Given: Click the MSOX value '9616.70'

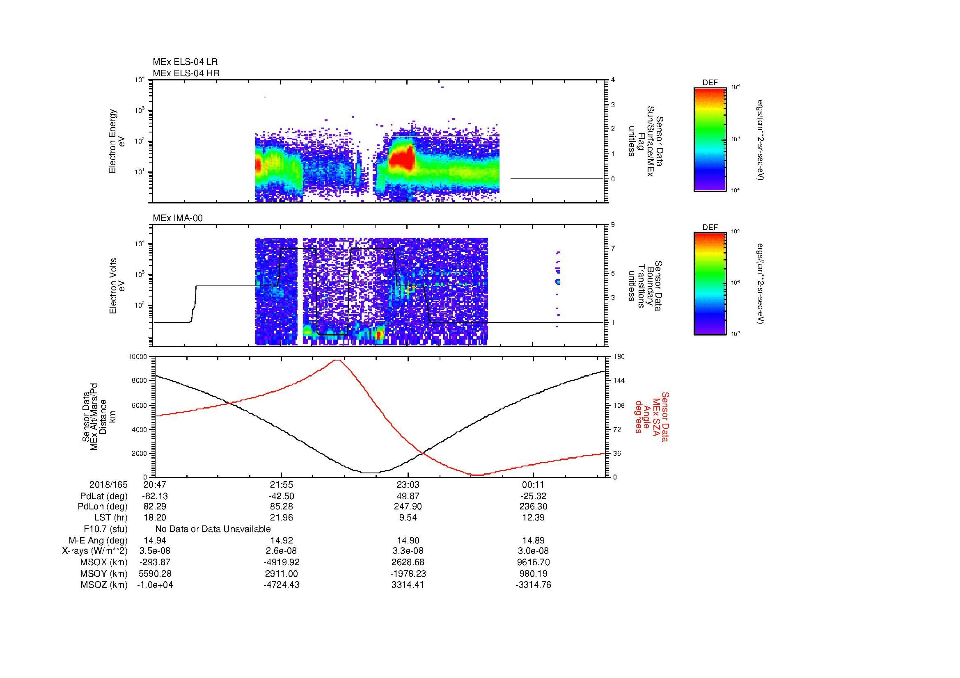Looking at the screenshot, I should pos(534,562).
